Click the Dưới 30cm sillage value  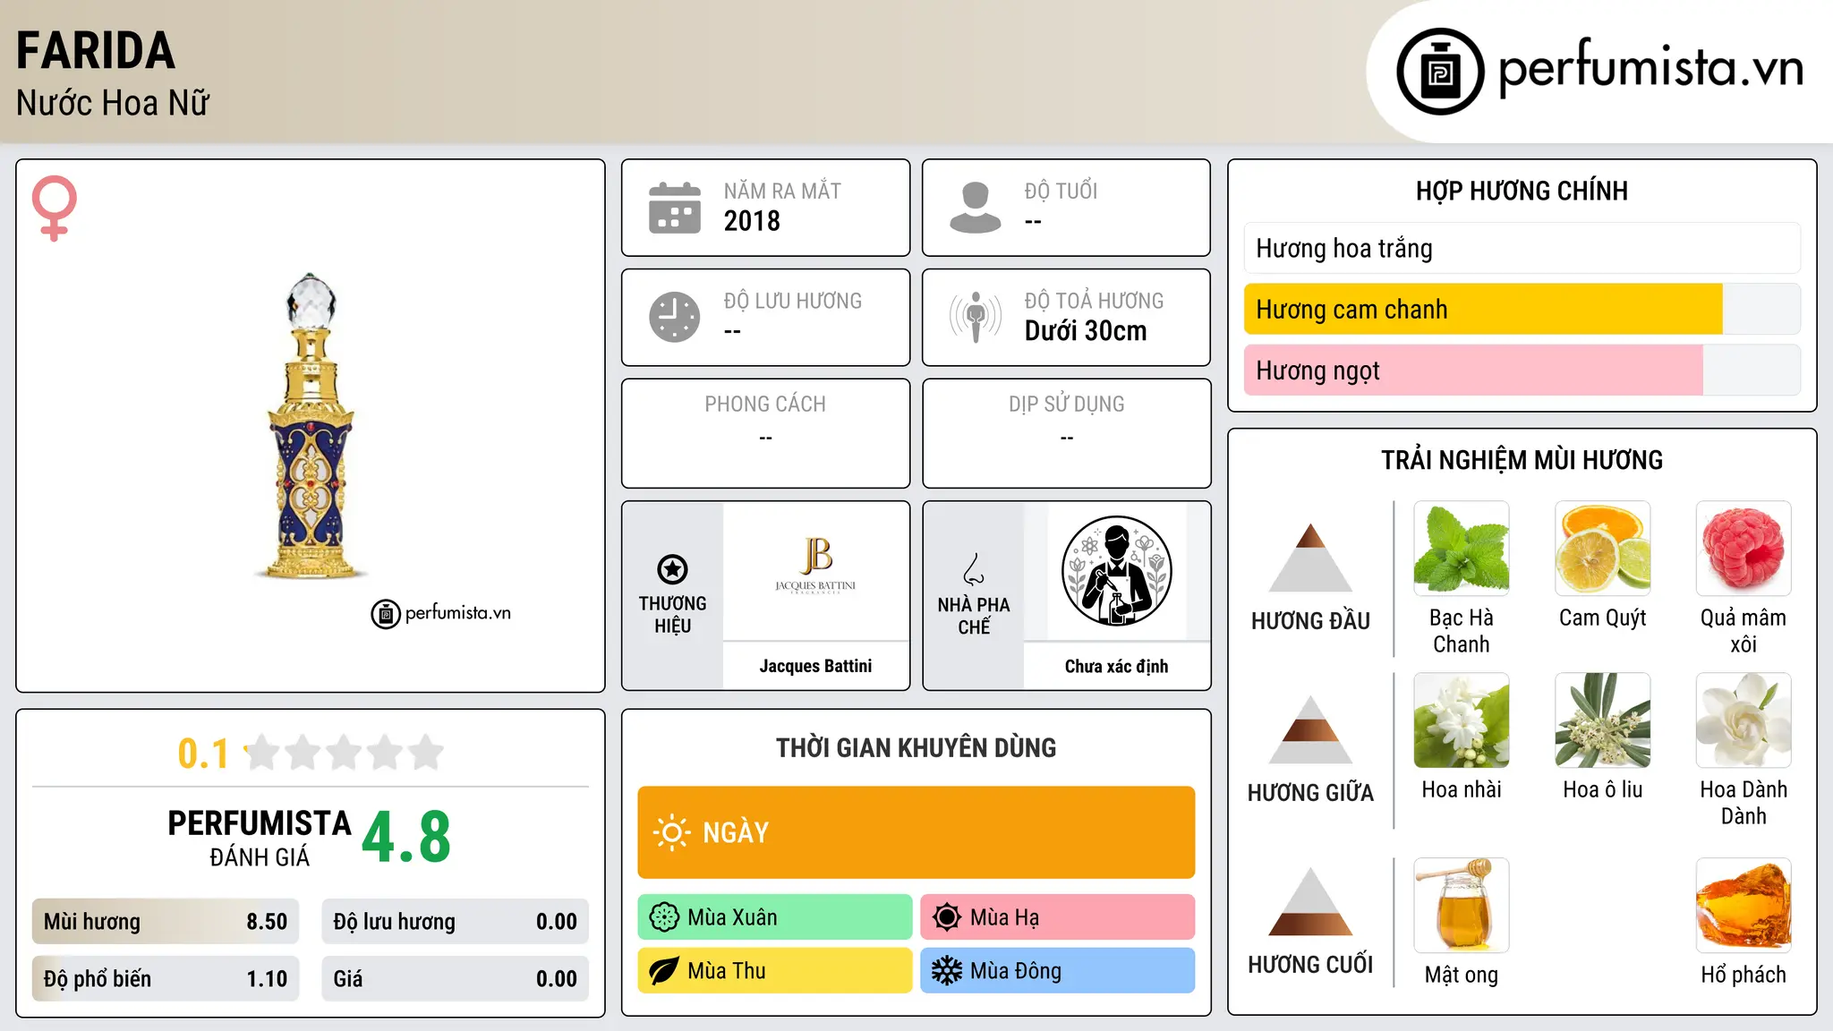tap(1086, 331)
